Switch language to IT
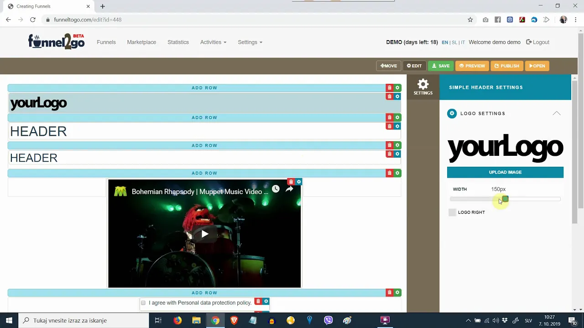This screenshot has width=584, height=328. (x=463, y=42)
